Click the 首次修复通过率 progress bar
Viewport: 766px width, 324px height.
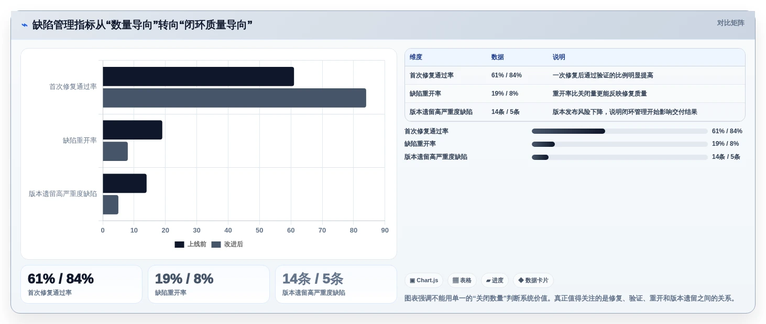click(620, 131)
